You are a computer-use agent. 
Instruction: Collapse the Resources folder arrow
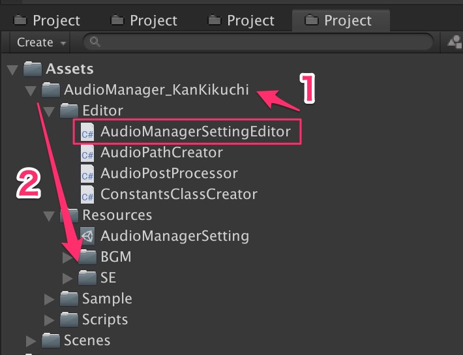(49, 216)
